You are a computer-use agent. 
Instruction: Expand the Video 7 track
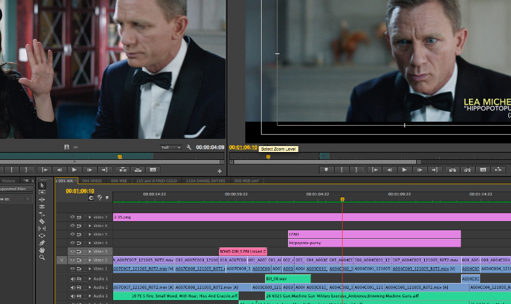click(x=89, y=217)
